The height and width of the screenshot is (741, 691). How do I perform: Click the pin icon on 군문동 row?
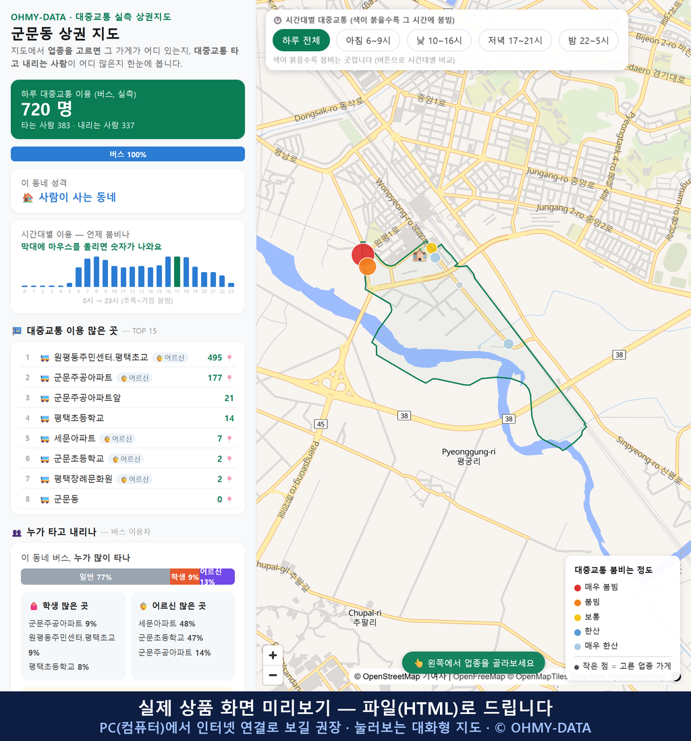[x=229, y=499]
